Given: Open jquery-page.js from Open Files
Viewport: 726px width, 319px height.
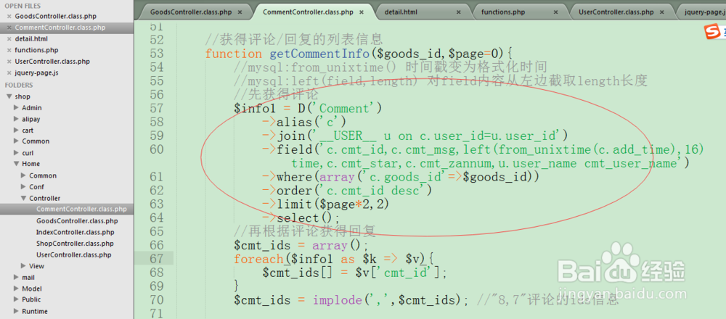Looking at the screenshot, I should tap(36, 72).
